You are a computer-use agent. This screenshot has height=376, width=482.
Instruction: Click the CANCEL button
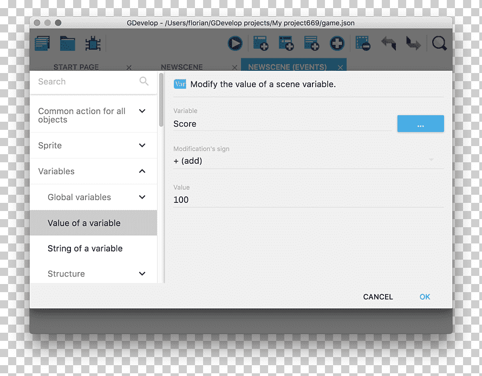(378, 297)
